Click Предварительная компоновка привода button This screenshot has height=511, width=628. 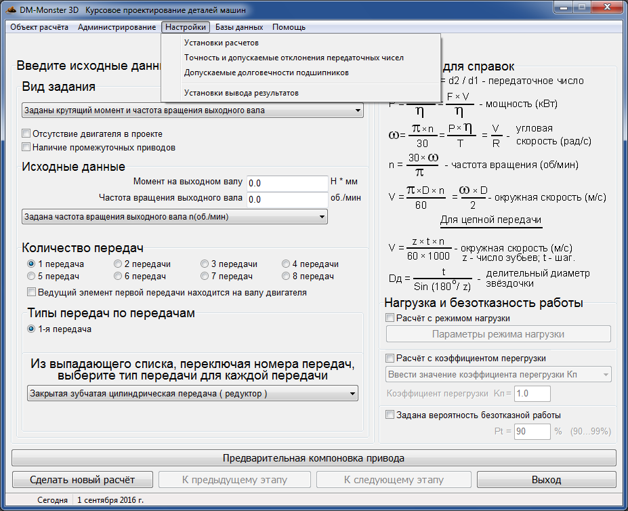(314, 458)
